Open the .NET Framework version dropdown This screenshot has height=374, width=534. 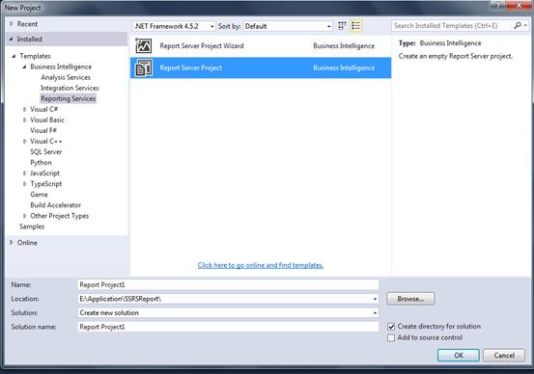174,26
